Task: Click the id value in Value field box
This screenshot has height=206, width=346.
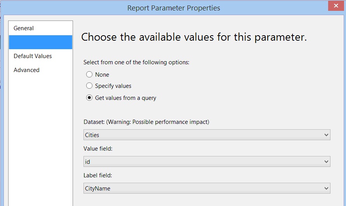Action: [x=88, y=162]
